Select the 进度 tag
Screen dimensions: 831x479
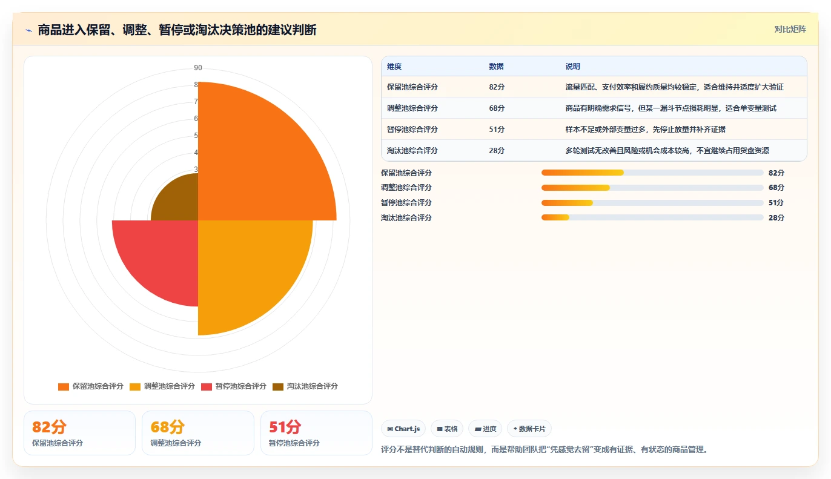pyautogui.click(x=485, y=429)
